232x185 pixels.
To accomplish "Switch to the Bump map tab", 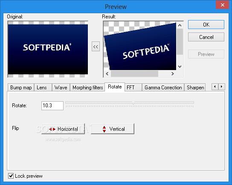I will [21, 88].
